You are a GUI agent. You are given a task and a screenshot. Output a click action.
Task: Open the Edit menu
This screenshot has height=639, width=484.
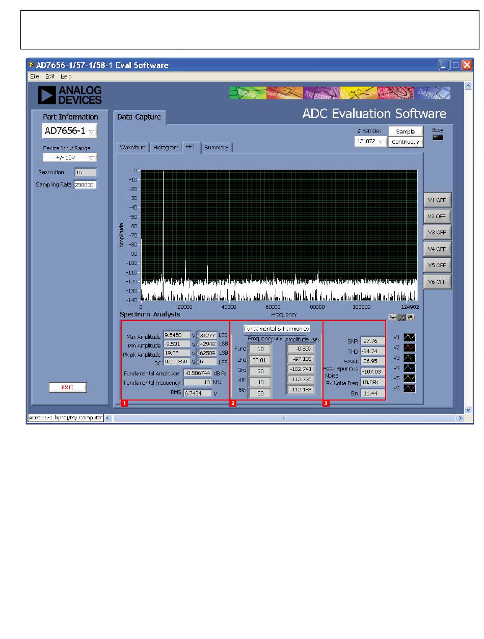point(50,76)
